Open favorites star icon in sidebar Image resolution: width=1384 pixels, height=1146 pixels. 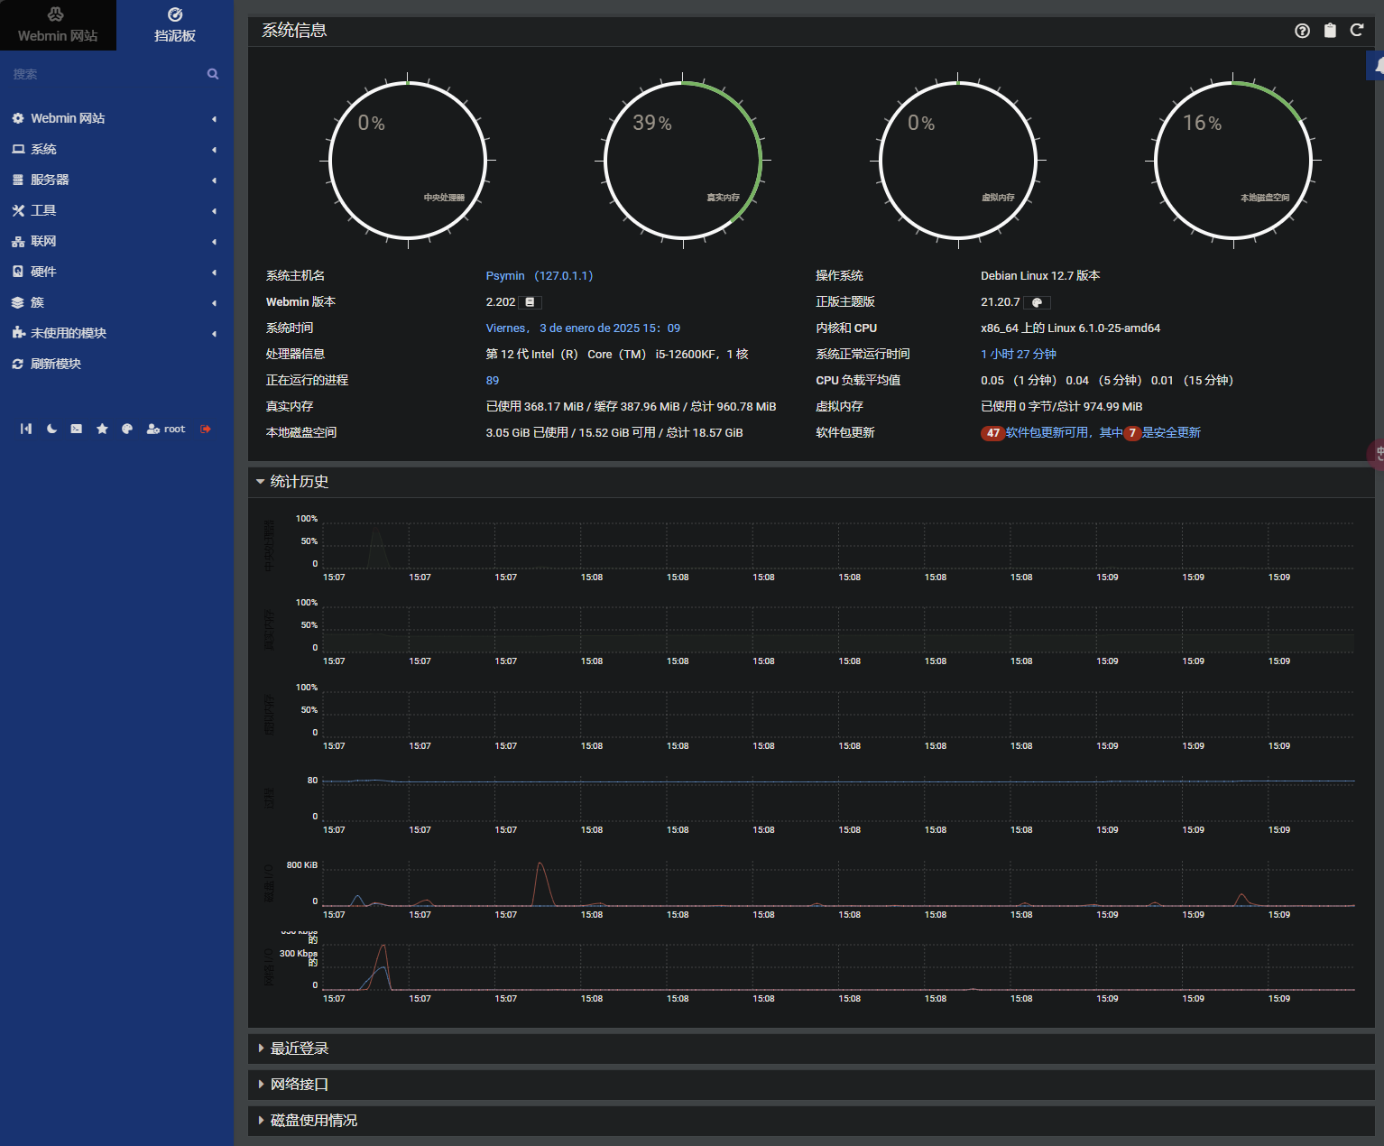102,430
